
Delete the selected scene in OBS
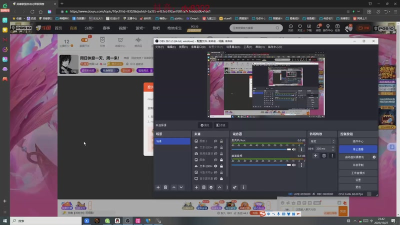coord(165,187)
